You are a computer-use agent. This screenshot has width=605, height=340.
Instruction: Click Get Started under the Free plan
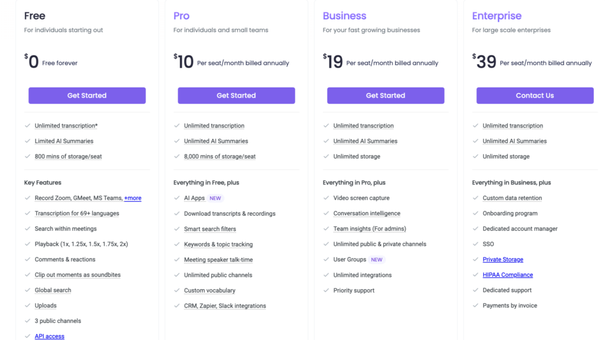point(87,96)
